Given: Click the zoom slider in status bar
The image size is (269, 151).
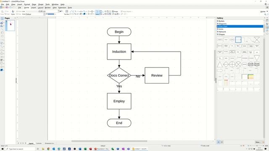Looking at the screenshot, I should 257,146.
